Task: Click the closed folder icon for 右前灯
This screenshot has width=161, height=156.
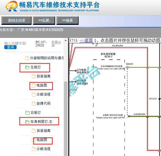Action: point(28,113)
